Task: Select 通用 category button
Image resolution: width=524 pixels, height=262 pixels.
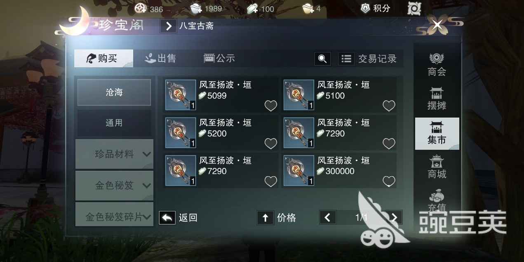Action: [114, 123]
